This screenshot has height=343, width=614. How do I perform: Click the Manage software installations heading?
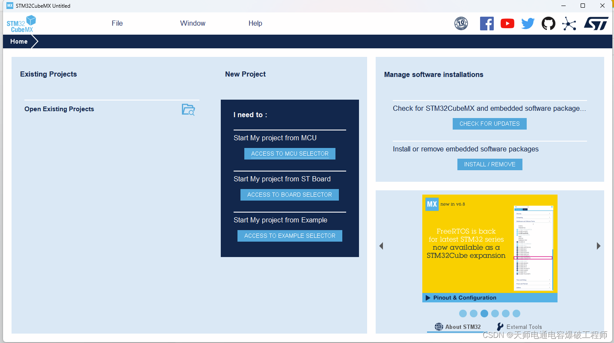click(433, 74)
